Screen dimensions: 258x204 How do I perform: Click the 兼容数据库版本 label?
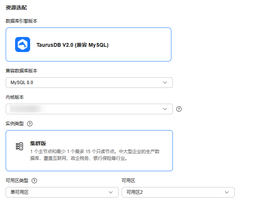[x=21, y=71]
